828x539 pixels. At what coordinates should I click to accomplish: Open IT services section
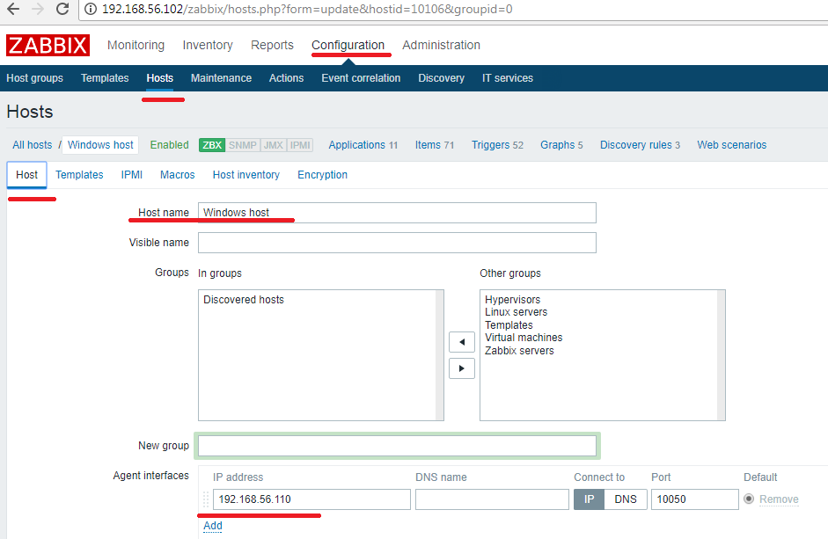(x=508, y=78)
